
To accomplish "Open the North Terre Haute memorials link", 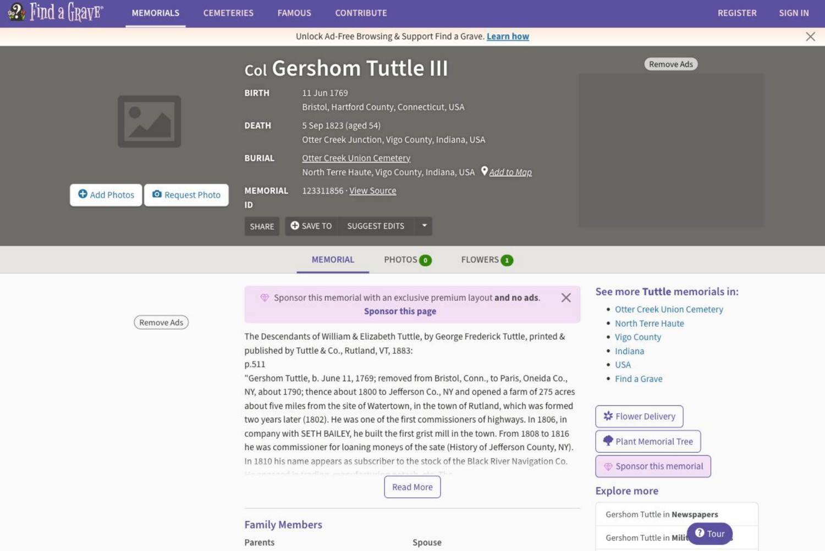I will pos(650,324).
